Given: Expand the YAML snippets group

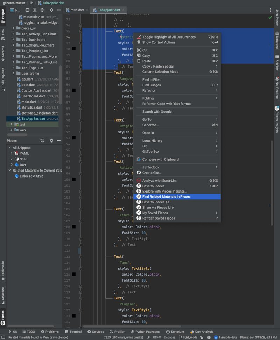Looking at the screenshot, I should point(12,153).
